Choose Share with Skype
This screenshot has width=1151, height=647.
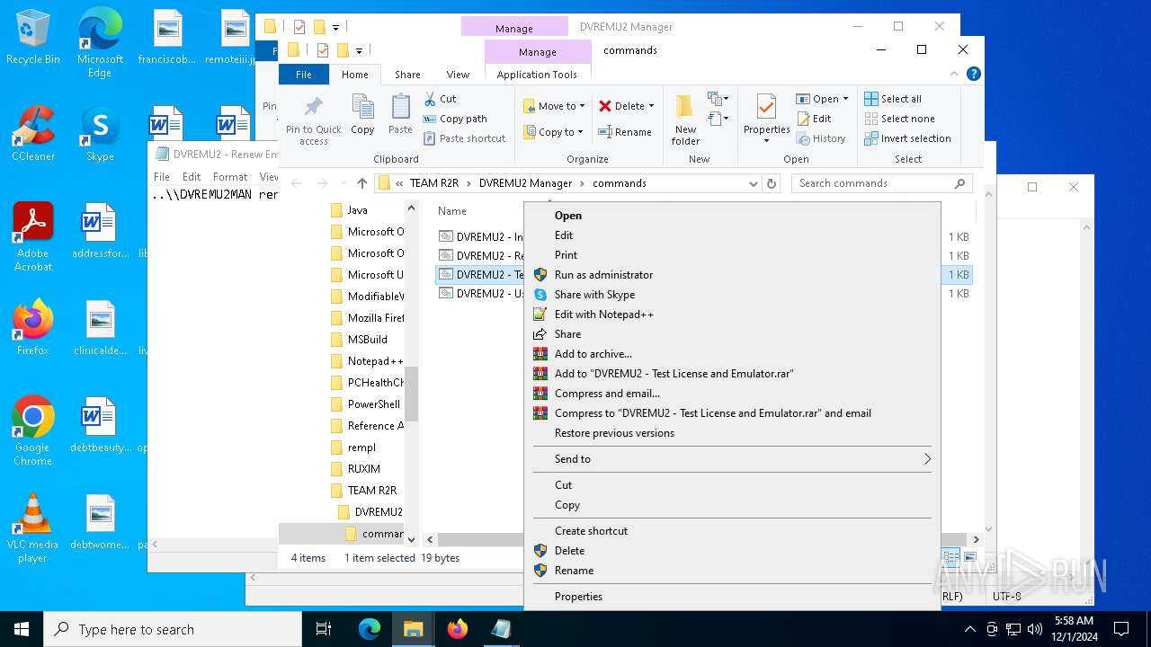click(732, 295)
